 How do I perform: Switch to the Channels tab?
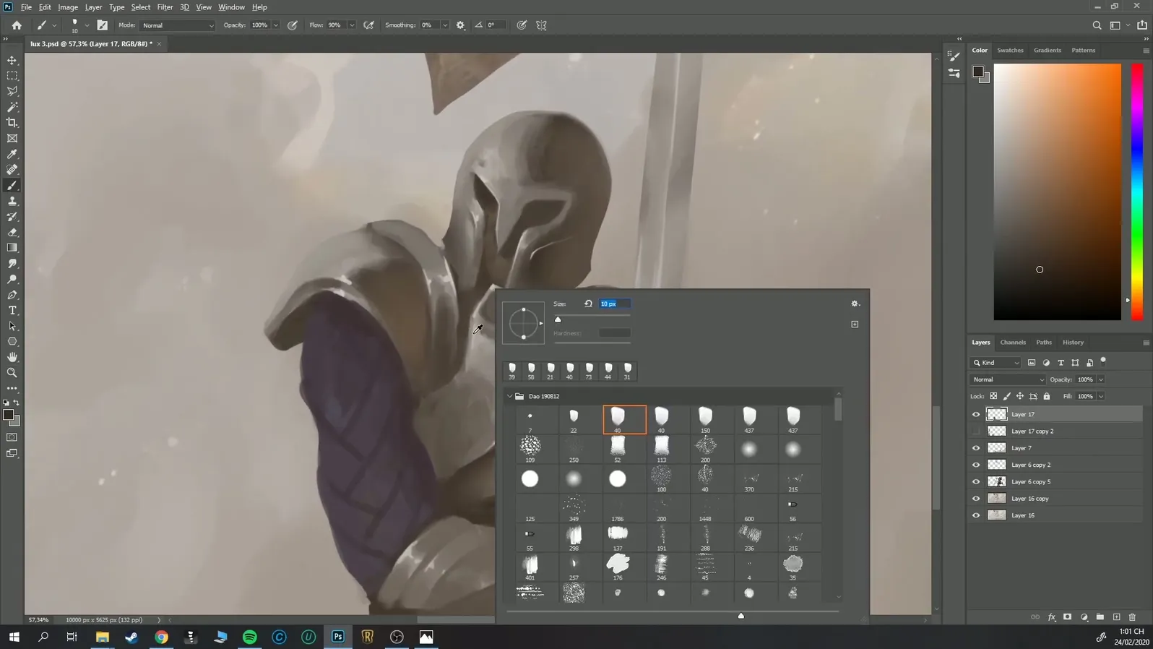click(x=1012, y=343)
